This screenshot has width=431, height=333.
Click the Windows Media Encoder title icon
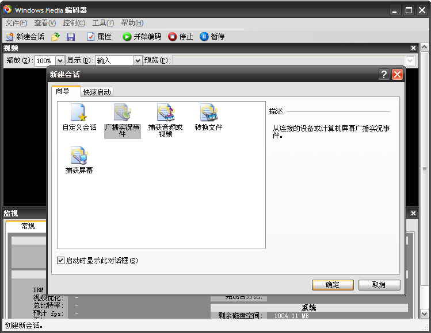(7, 10)
